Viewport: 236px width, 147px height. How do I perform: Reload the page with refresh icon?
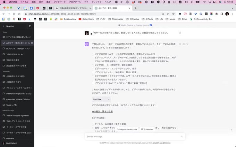14,14
